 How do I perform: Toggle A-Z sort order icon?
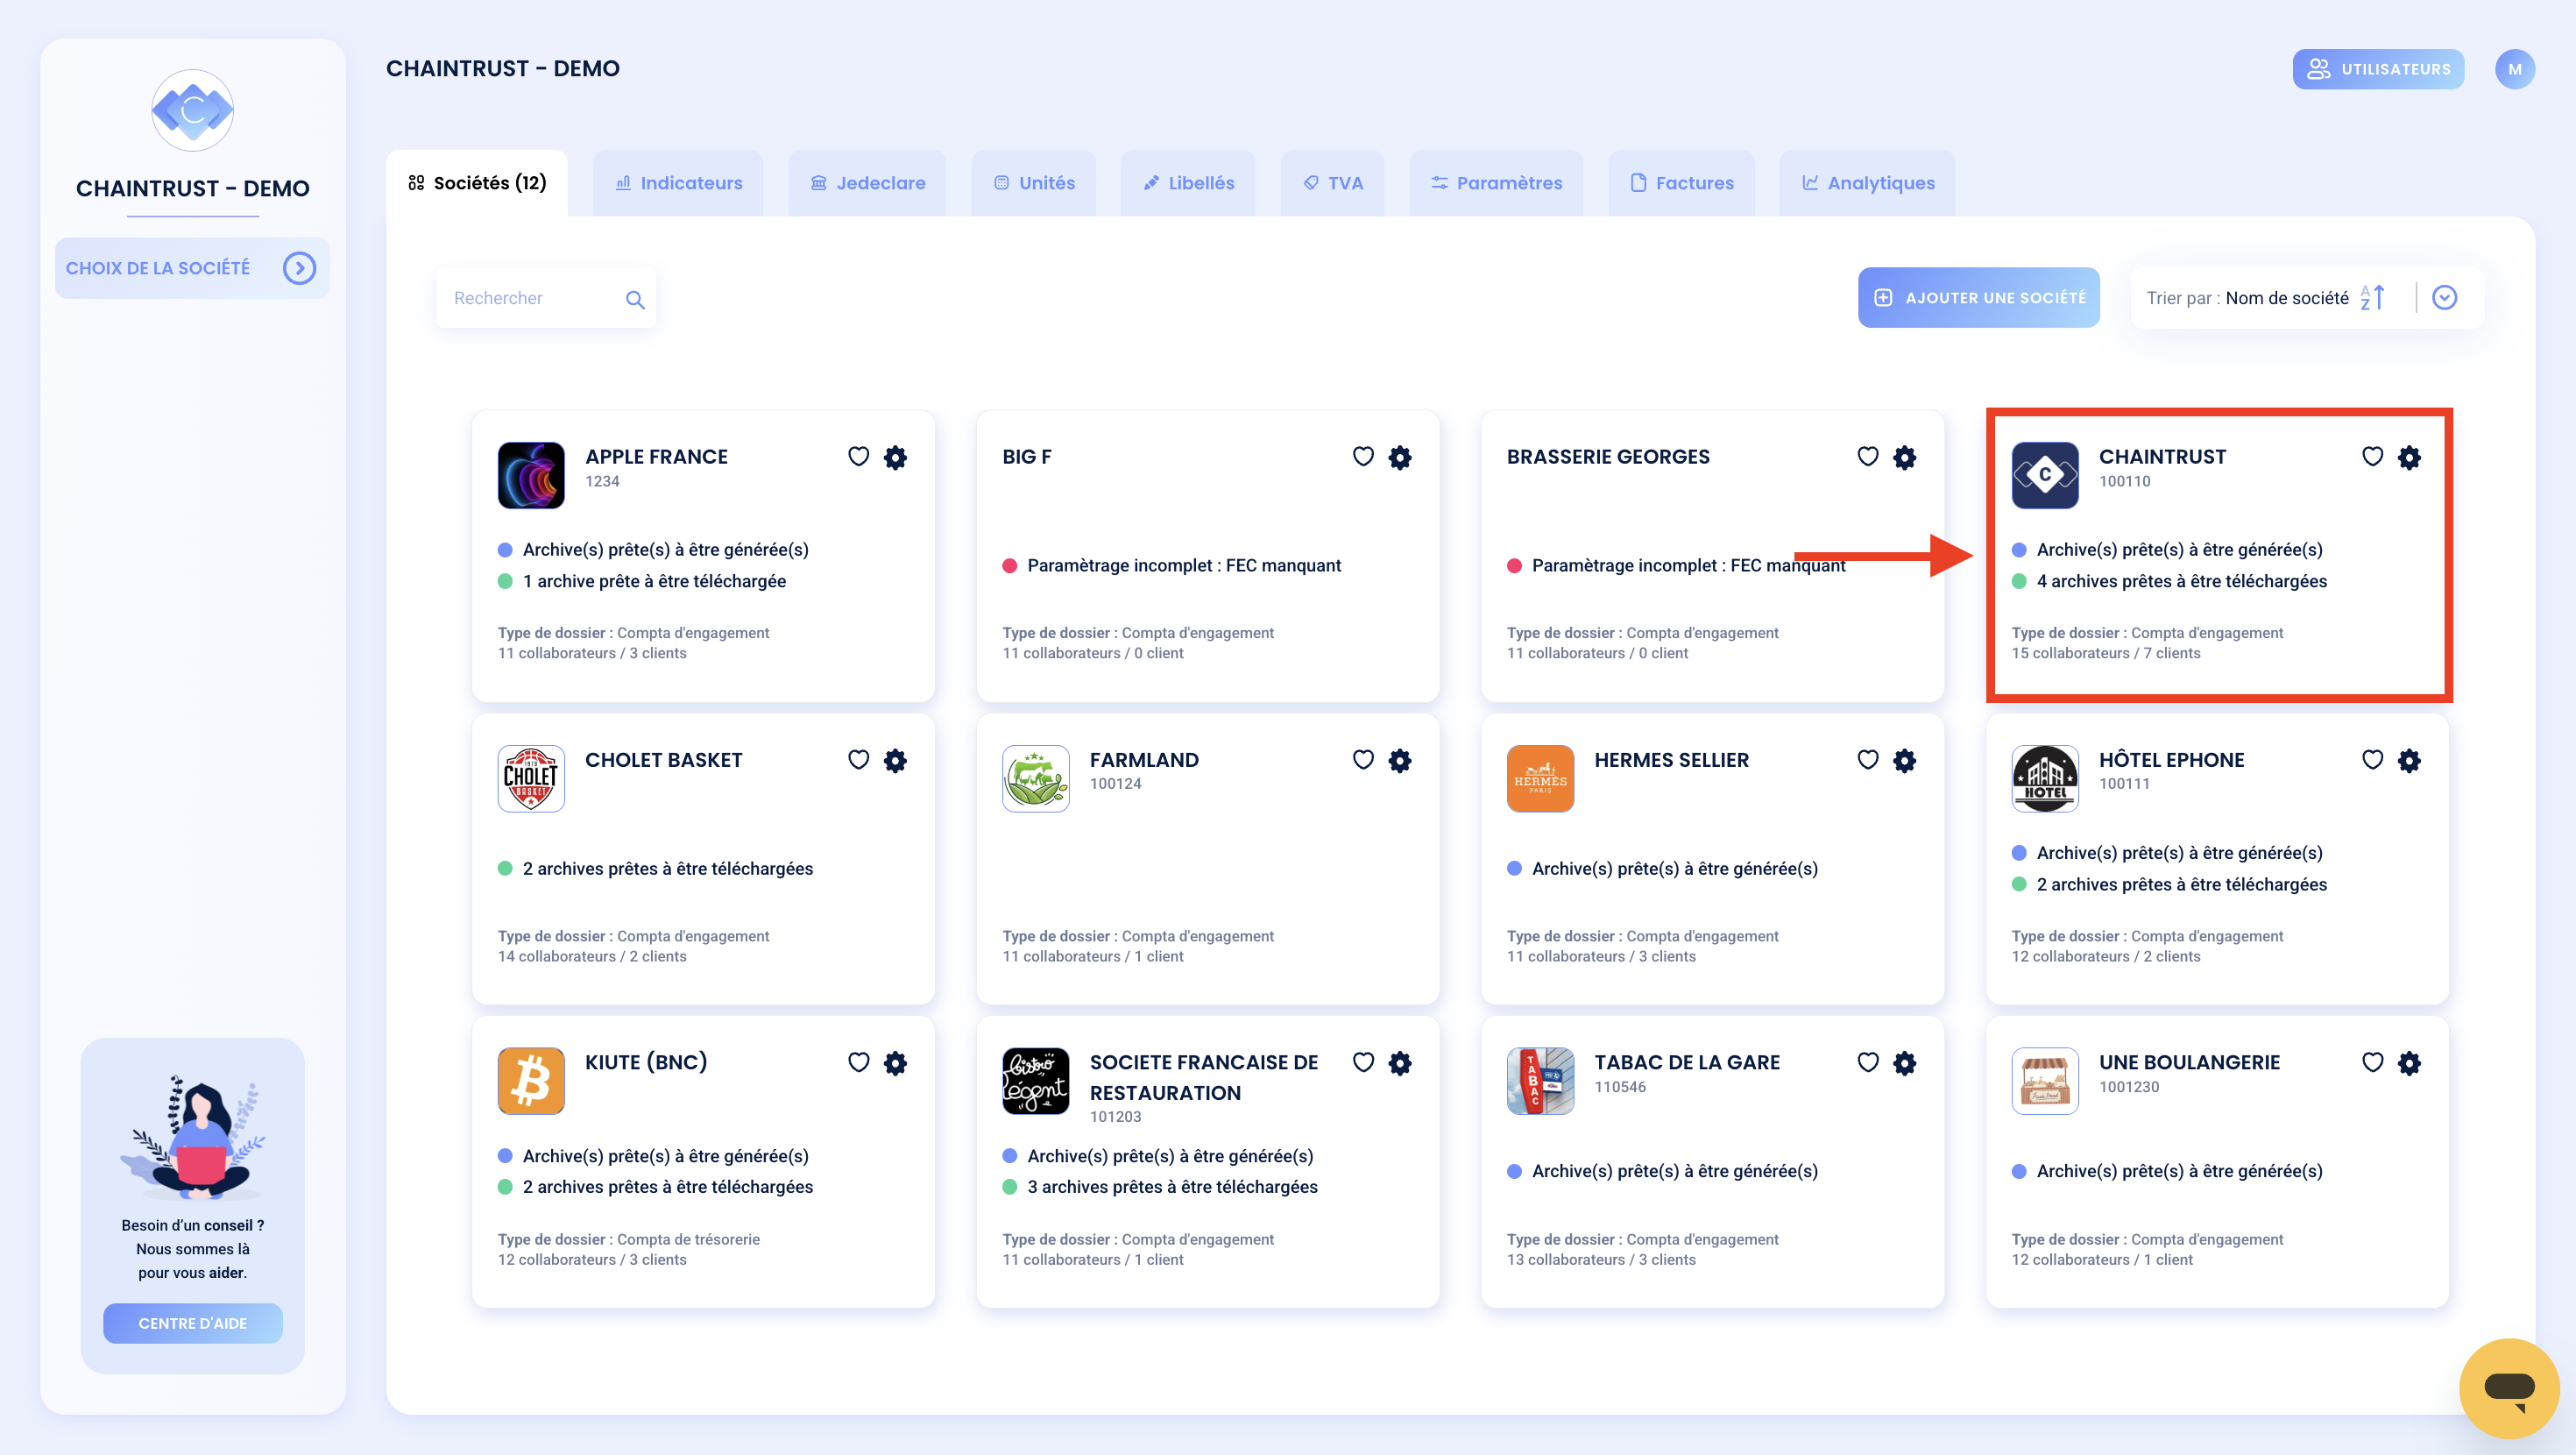2373,297
